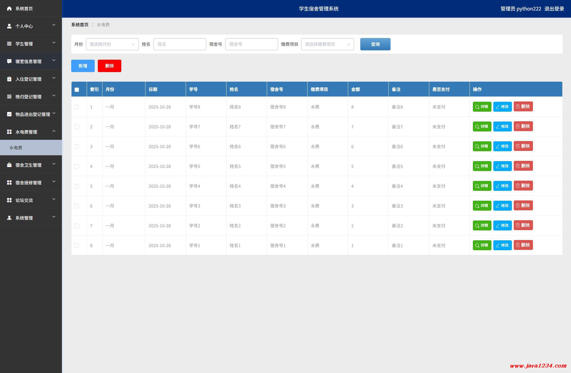Click the grid icon for 论坛交流

coord(9,200)
